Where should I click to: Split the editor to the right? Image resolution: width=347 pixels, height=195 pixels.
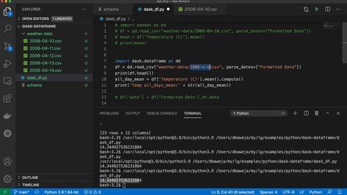click(327, 9)
